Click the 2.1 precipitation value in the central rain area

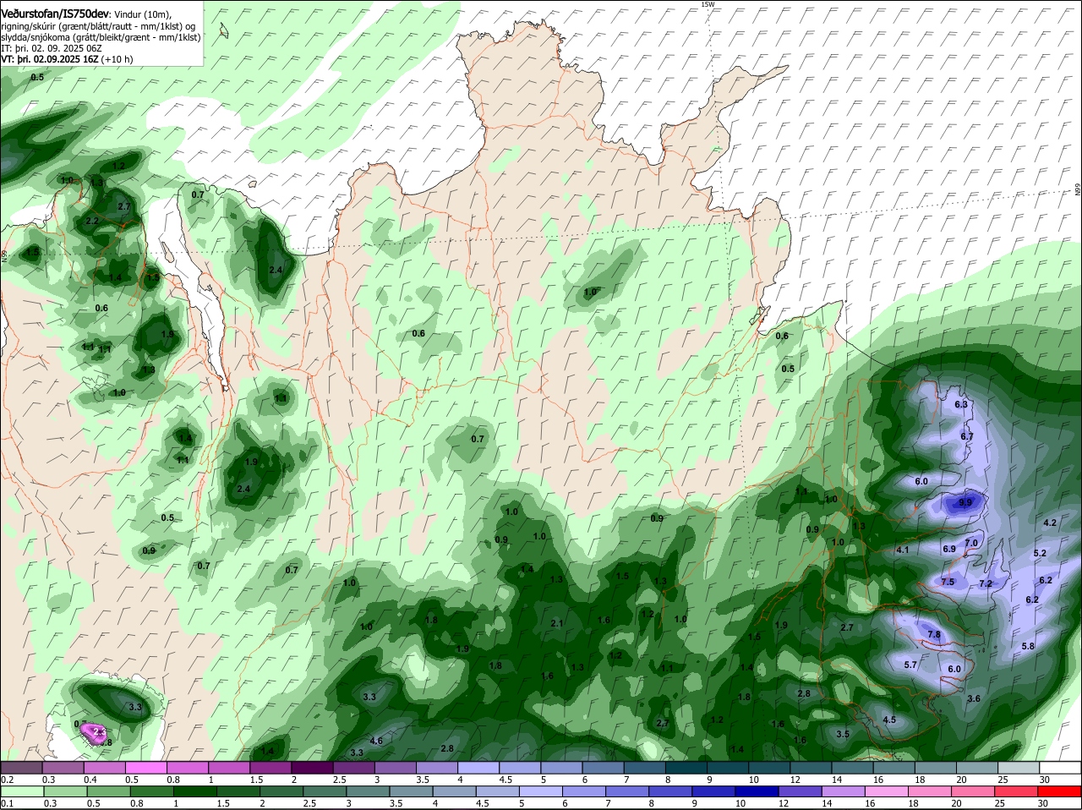[557, 623]
